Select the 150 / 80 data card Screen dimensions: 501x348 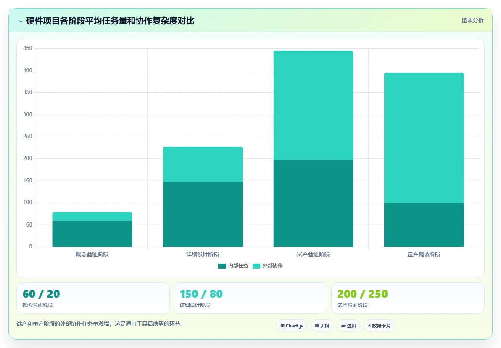(x=250, y=298)
